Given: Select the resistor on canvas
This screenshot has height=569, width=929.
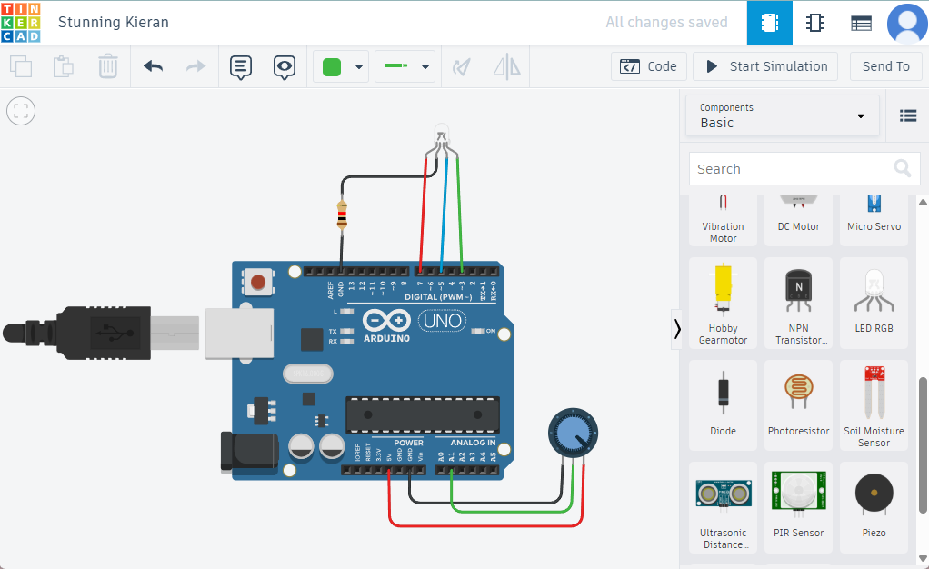Looking at the screenshot, I should tap(342, 215).
